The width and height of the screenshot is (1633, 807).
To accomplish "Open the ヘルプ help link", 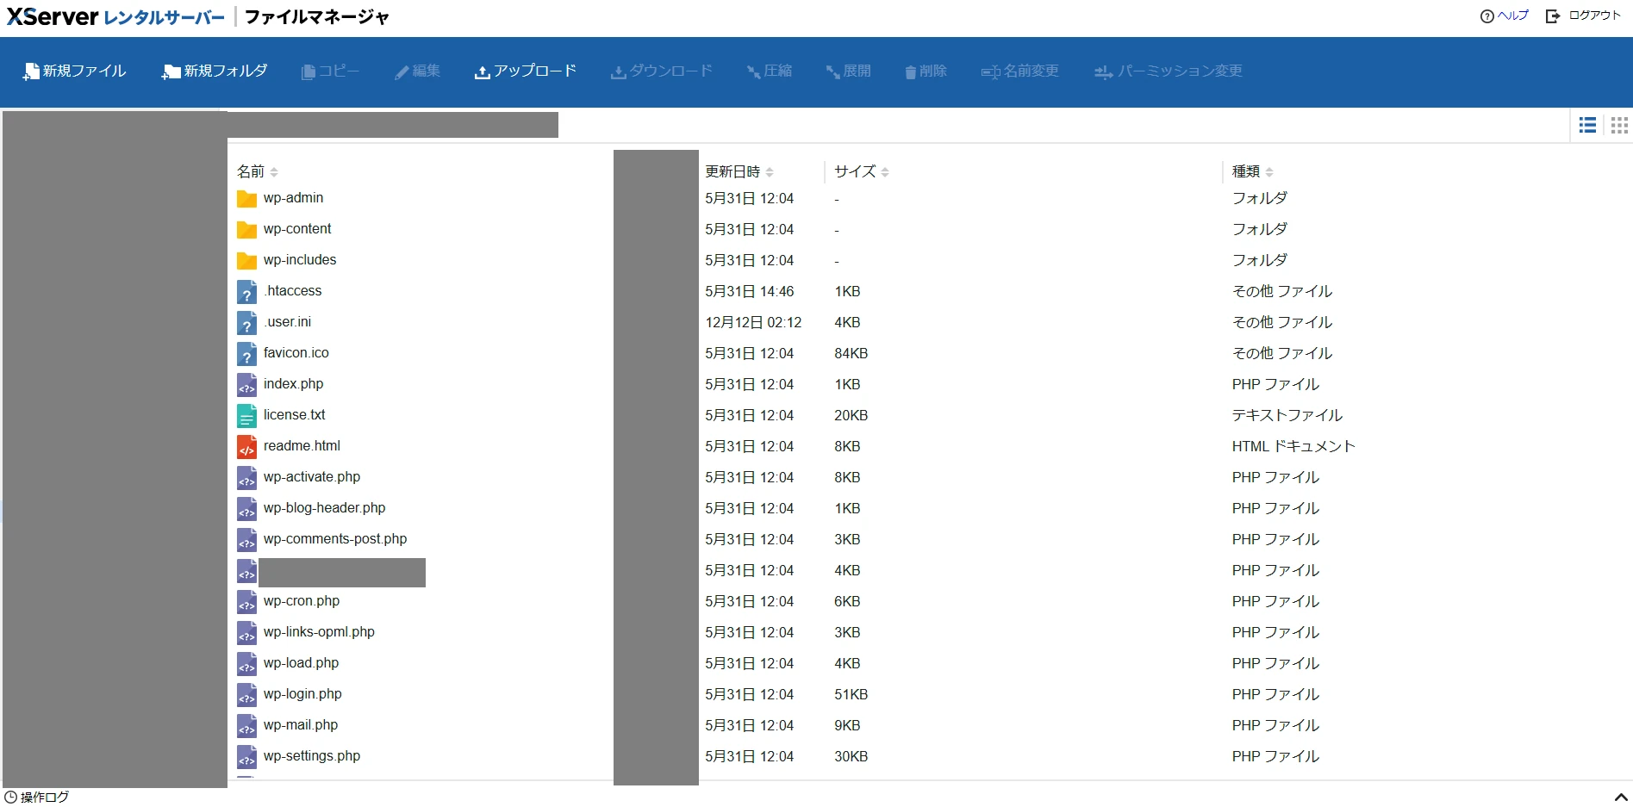I will 1505,16.
